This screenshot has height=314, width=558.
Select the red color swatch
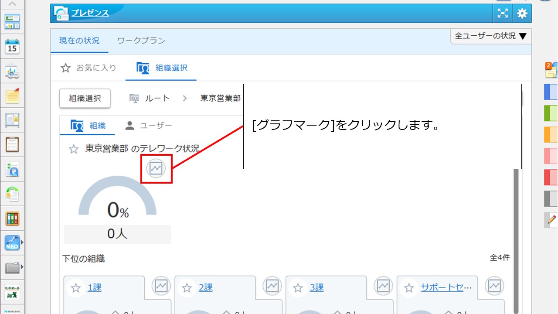pos(551,177)
